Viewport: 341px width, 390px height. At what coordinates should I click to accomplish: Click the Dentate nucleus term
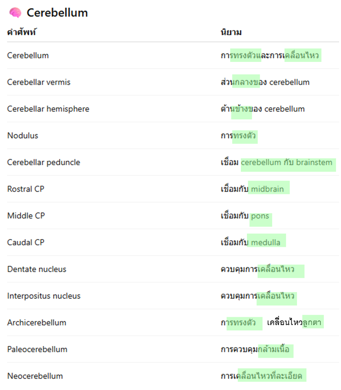[x=37, y=269]
